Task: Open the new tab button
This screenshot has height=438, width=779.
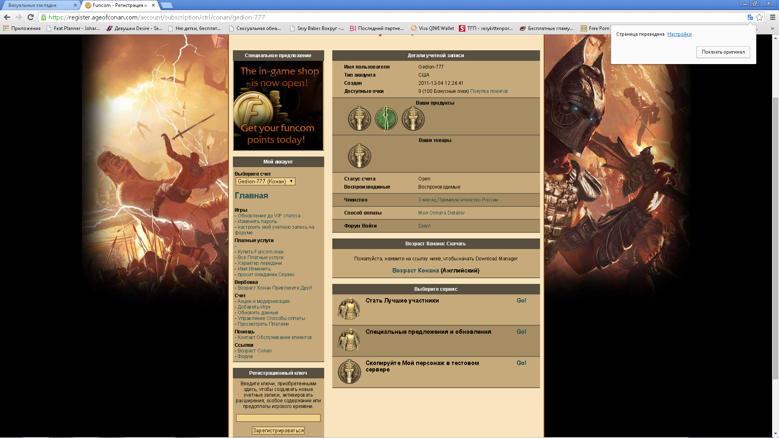Action: coord(166,5)
